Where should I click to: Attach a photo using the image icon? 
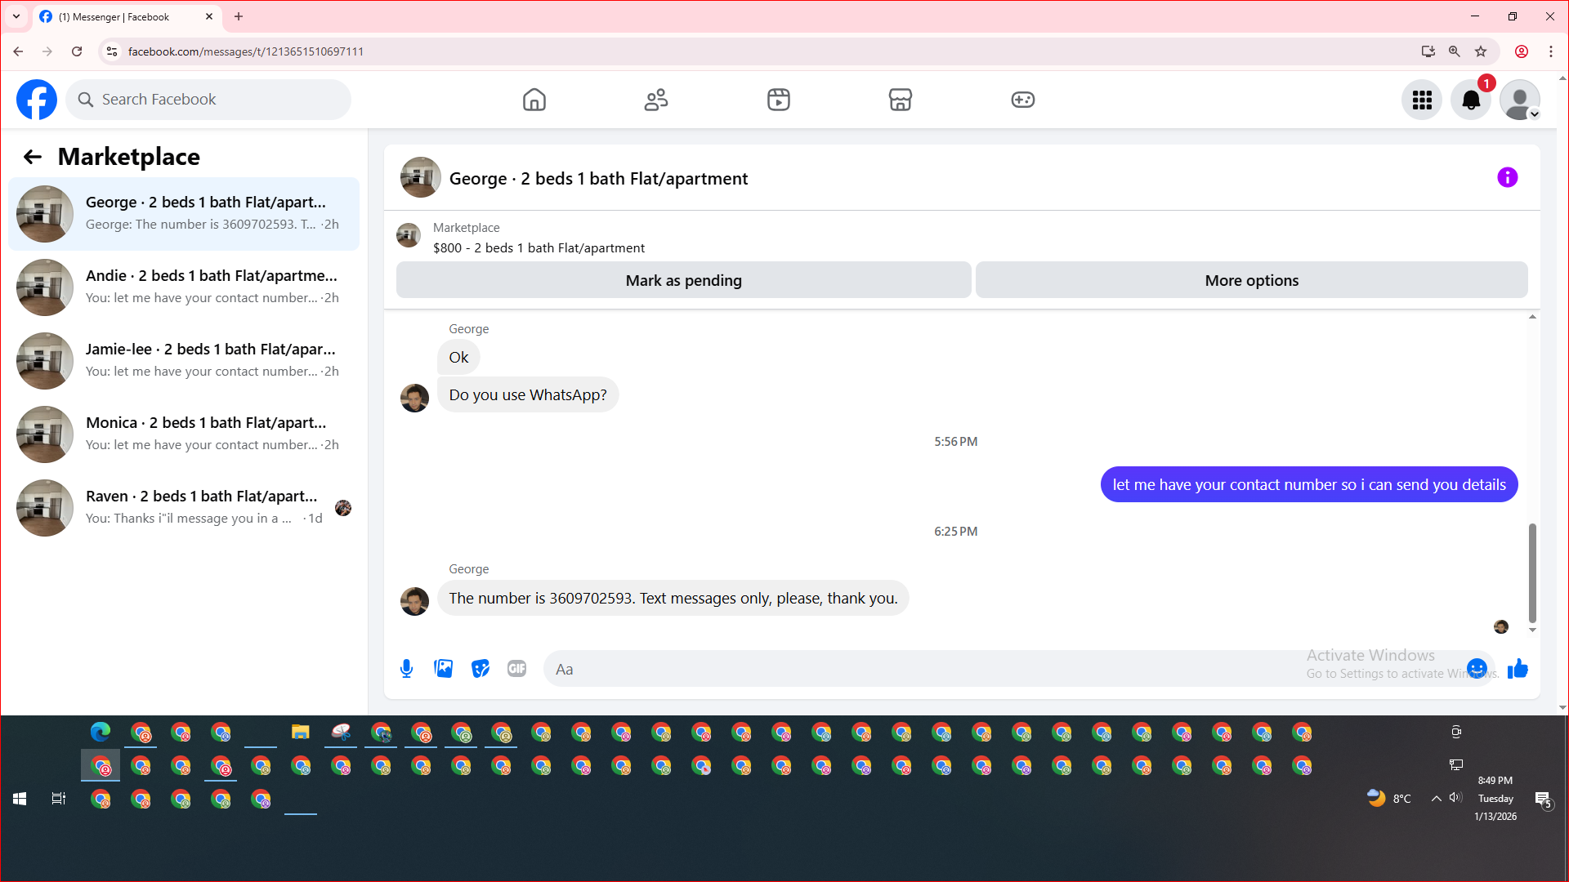(x=443, y=669)
